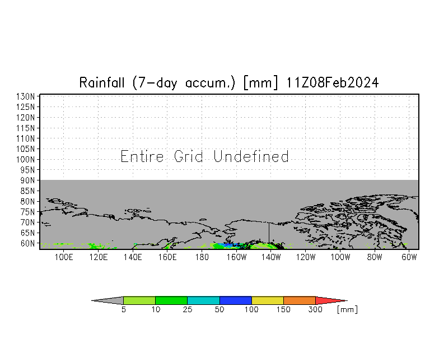Click the '80W' longitude axis label

(x=375, y=257)
